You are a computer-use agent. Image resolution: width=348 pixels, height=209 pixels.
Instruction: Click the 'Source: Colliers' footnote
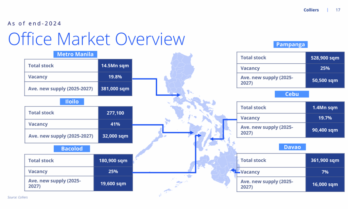click(18, 197)
